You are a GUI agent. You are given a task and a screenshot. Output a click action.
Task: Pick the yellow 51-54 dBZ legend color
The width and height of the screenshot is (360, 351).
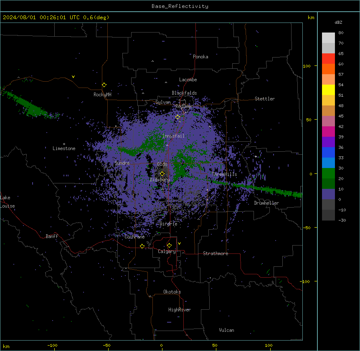(x=328, y=90)
